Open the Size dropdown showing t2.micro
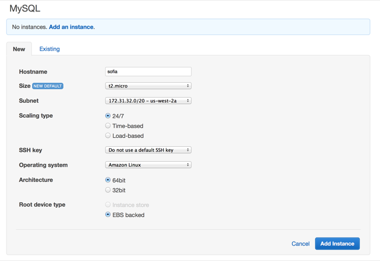 click(148, 86)
